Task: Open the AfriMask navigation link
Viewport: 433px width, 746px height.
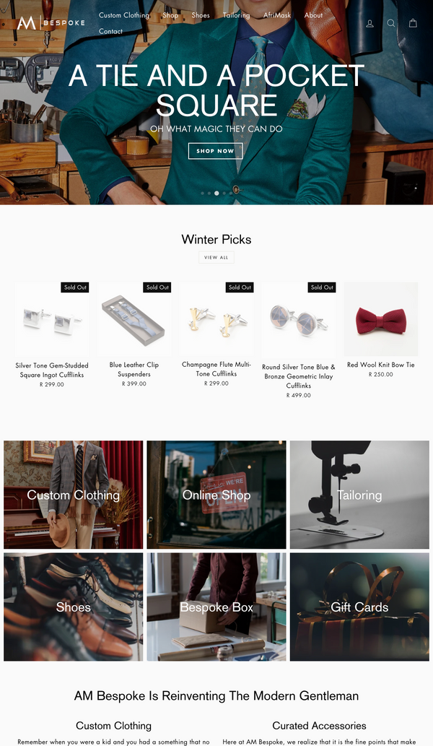Action: tap(277, 15)
